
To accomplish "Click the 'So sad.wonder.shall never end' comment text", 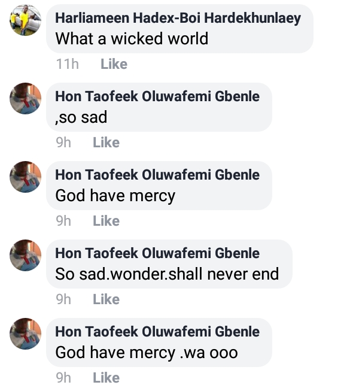I will click(167, 274).
